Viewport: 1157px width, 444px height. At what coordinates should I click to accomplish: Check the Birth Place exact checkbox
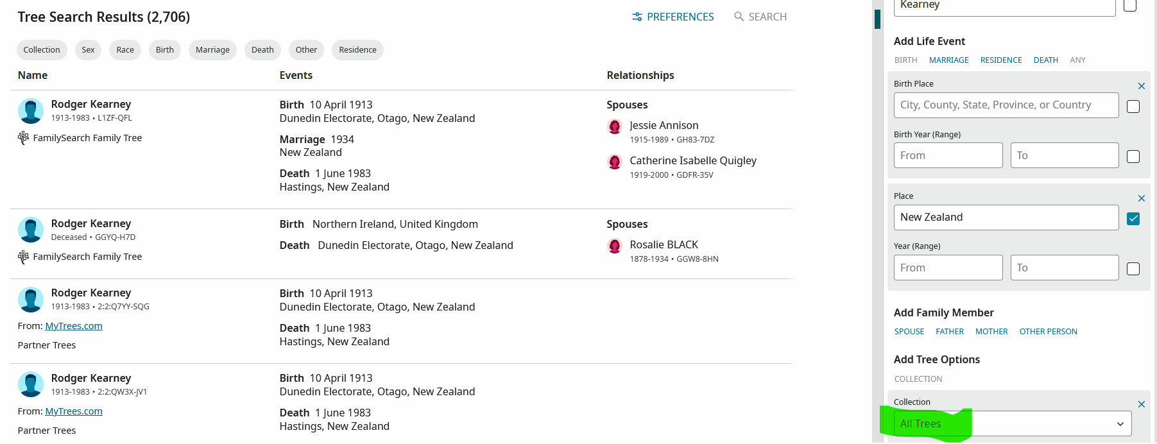tap(1133, 107)
